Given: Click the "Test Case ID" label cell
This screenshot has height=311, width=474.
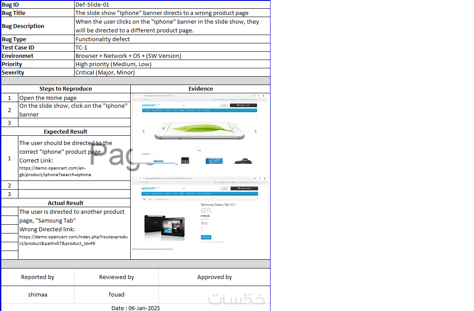Looking at the screenshot, I should click(x=38, y=47).
